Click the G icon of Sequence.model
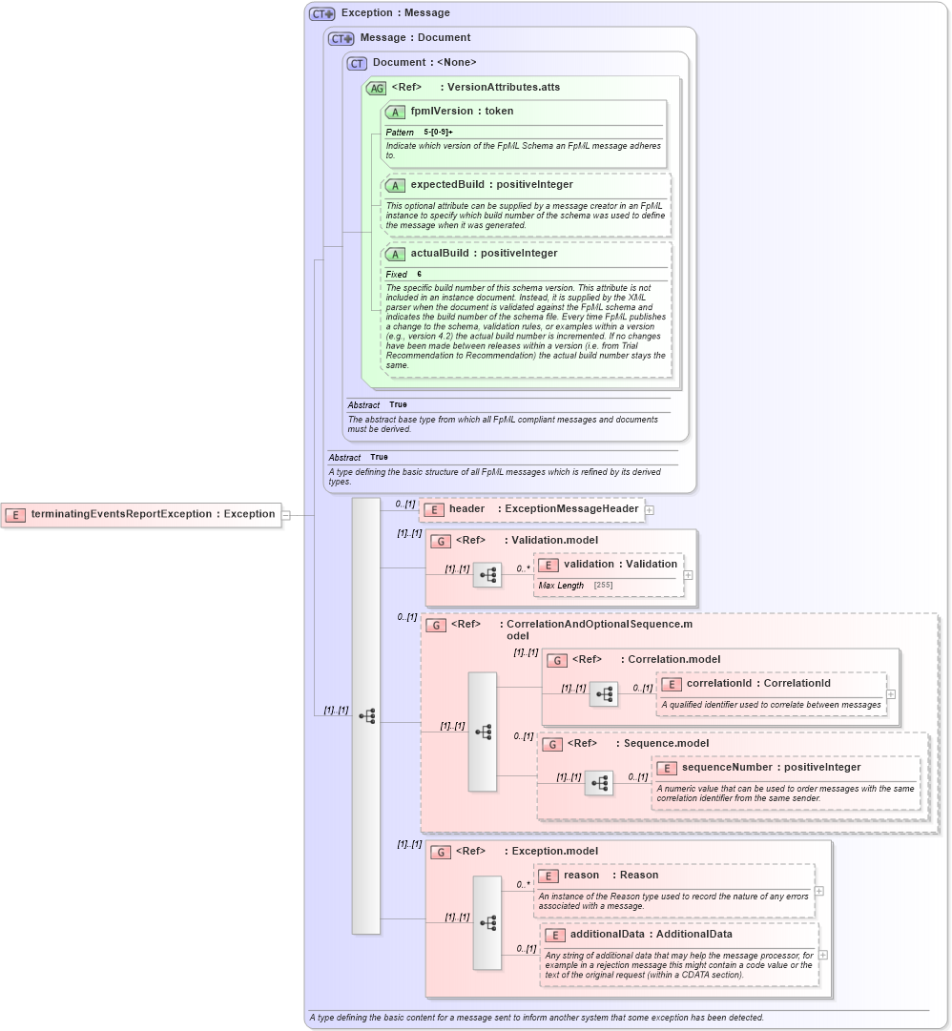Image resolution: width=952 pixels, height=1031 pixels. (x=552, y=744)
